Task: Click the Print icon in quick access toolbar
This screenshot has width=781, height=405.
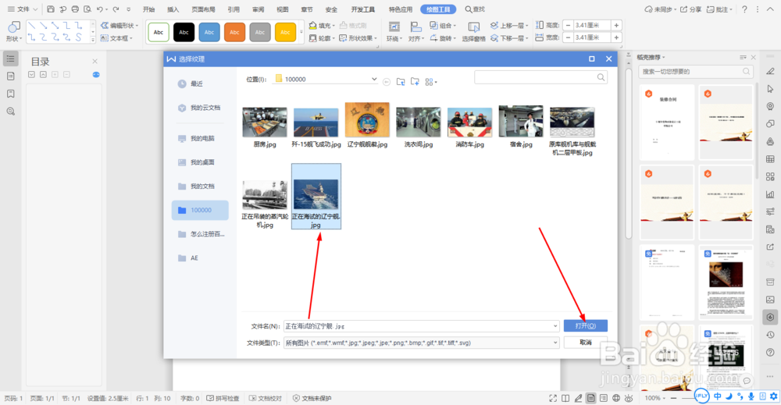Action: click(x=75, y=9)
